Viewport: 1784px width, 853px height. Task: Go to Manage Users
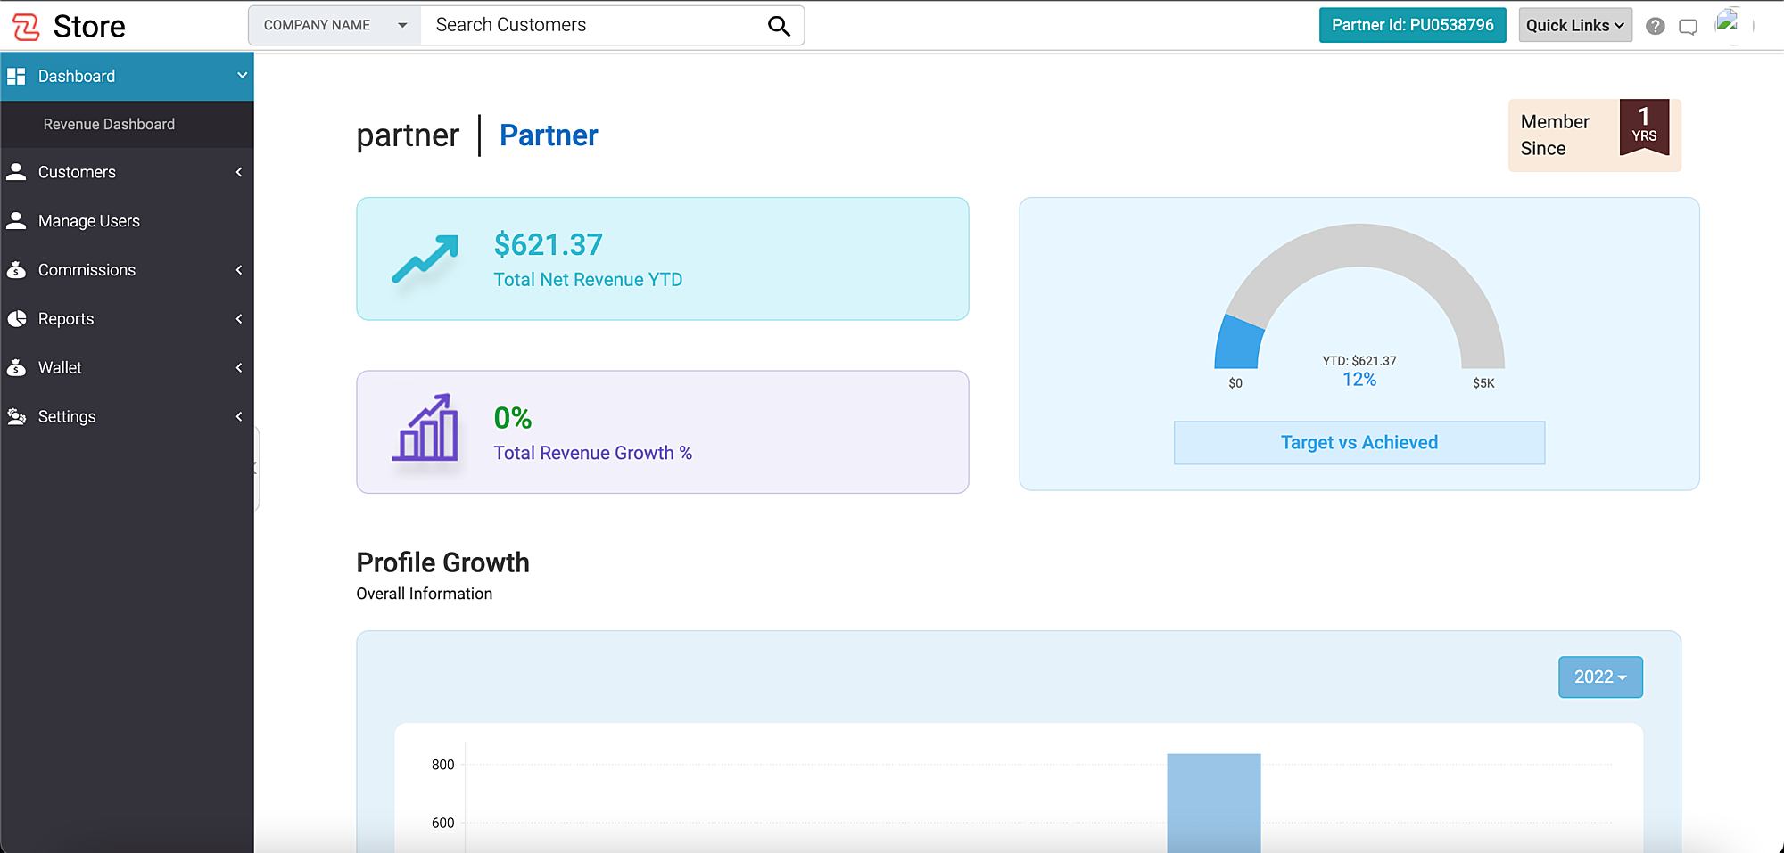pyautogui.click(x=127, y=221)
